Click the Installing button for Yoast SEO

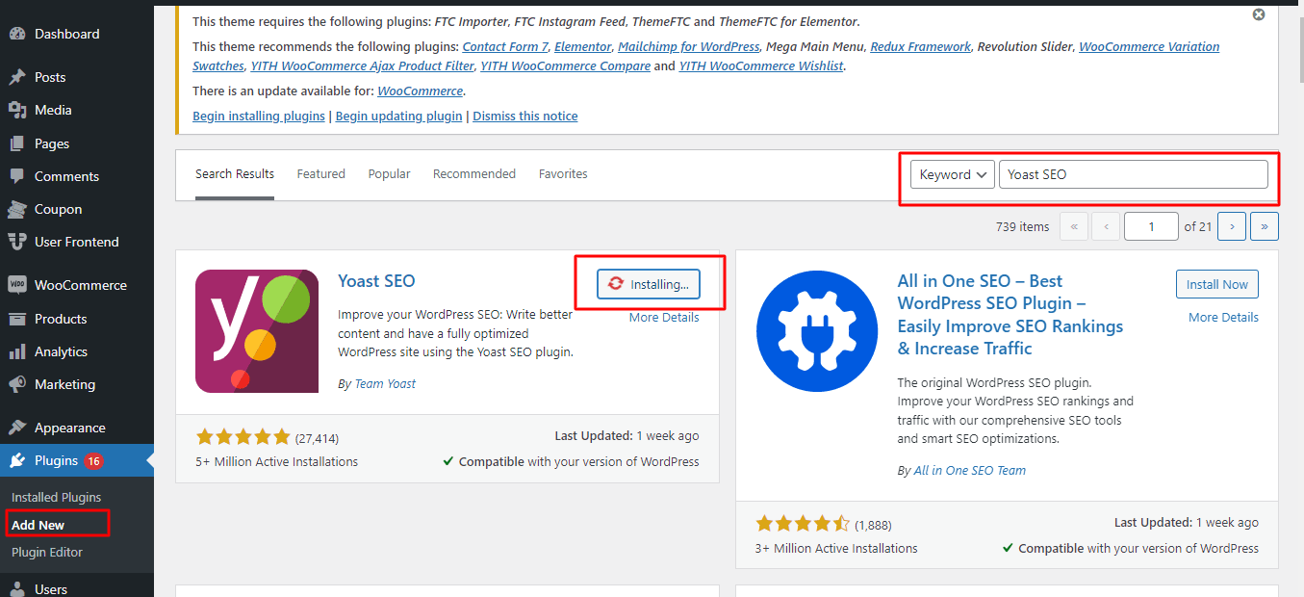coord(649,284)
